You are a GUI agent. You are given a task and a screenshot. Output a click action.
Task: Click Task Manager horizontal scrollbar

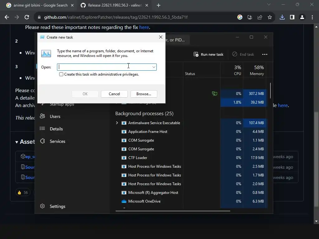tap(173, 211)
